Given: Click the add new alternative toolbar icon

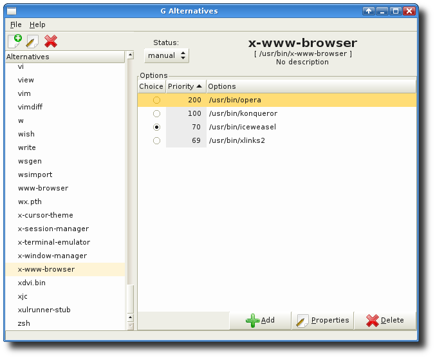Looking at the screenshot, I should click(15, 41).
